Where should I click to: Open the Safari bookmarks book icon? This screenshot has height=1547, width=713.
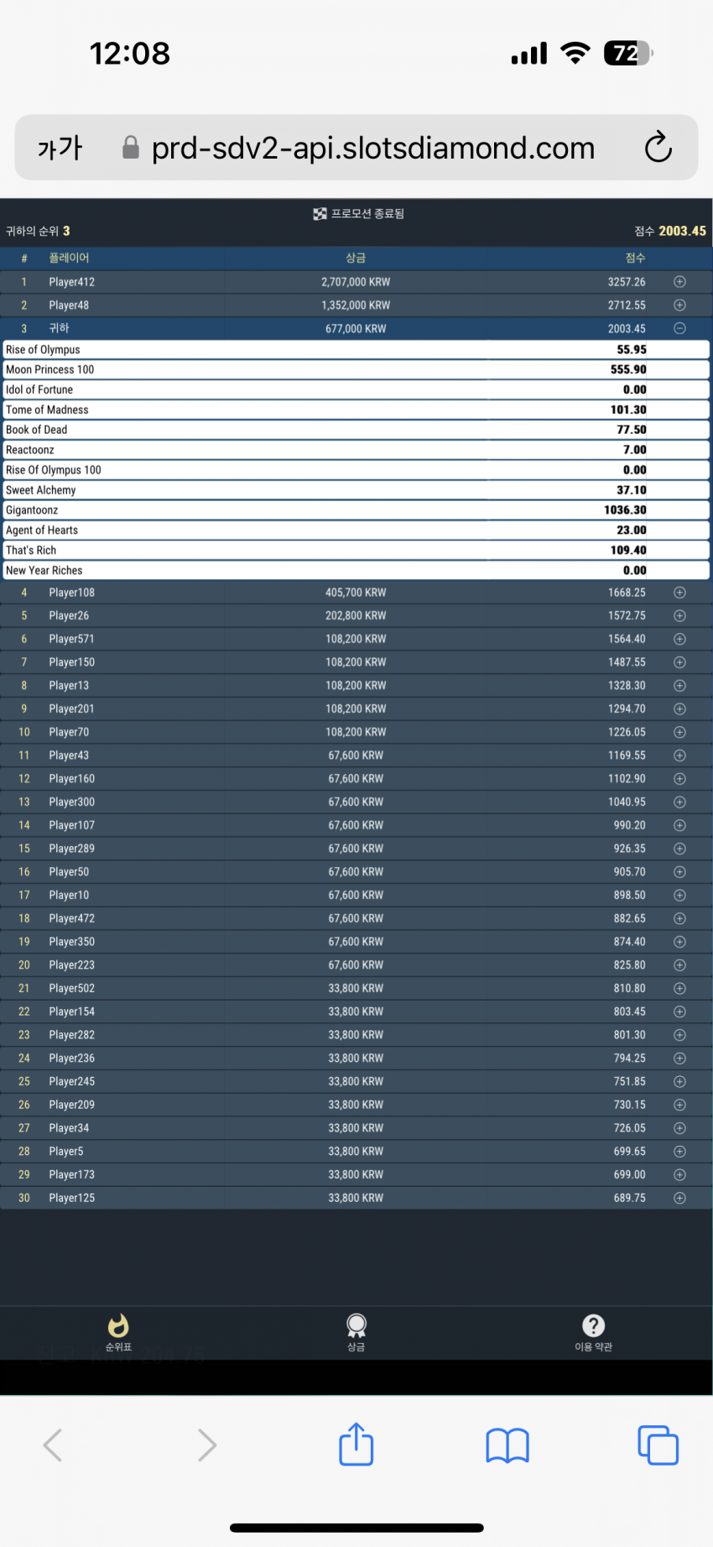click(x=507, y=1445)
